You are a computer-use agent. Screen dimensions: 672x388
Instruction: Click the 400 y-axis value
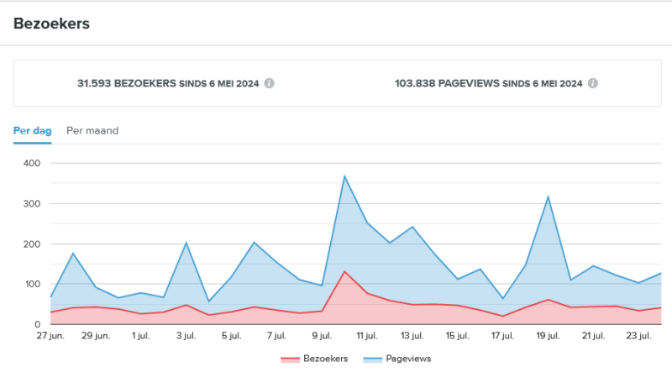click(32, 163)
